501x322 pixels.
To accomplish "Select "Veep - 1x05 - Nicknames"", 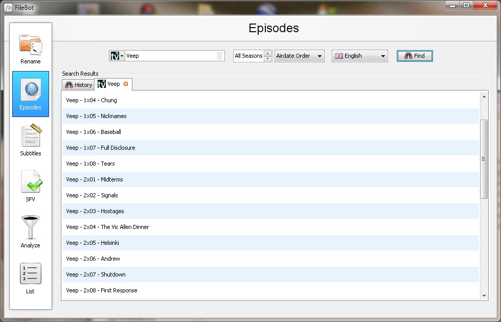I will (x=270, y=116).
